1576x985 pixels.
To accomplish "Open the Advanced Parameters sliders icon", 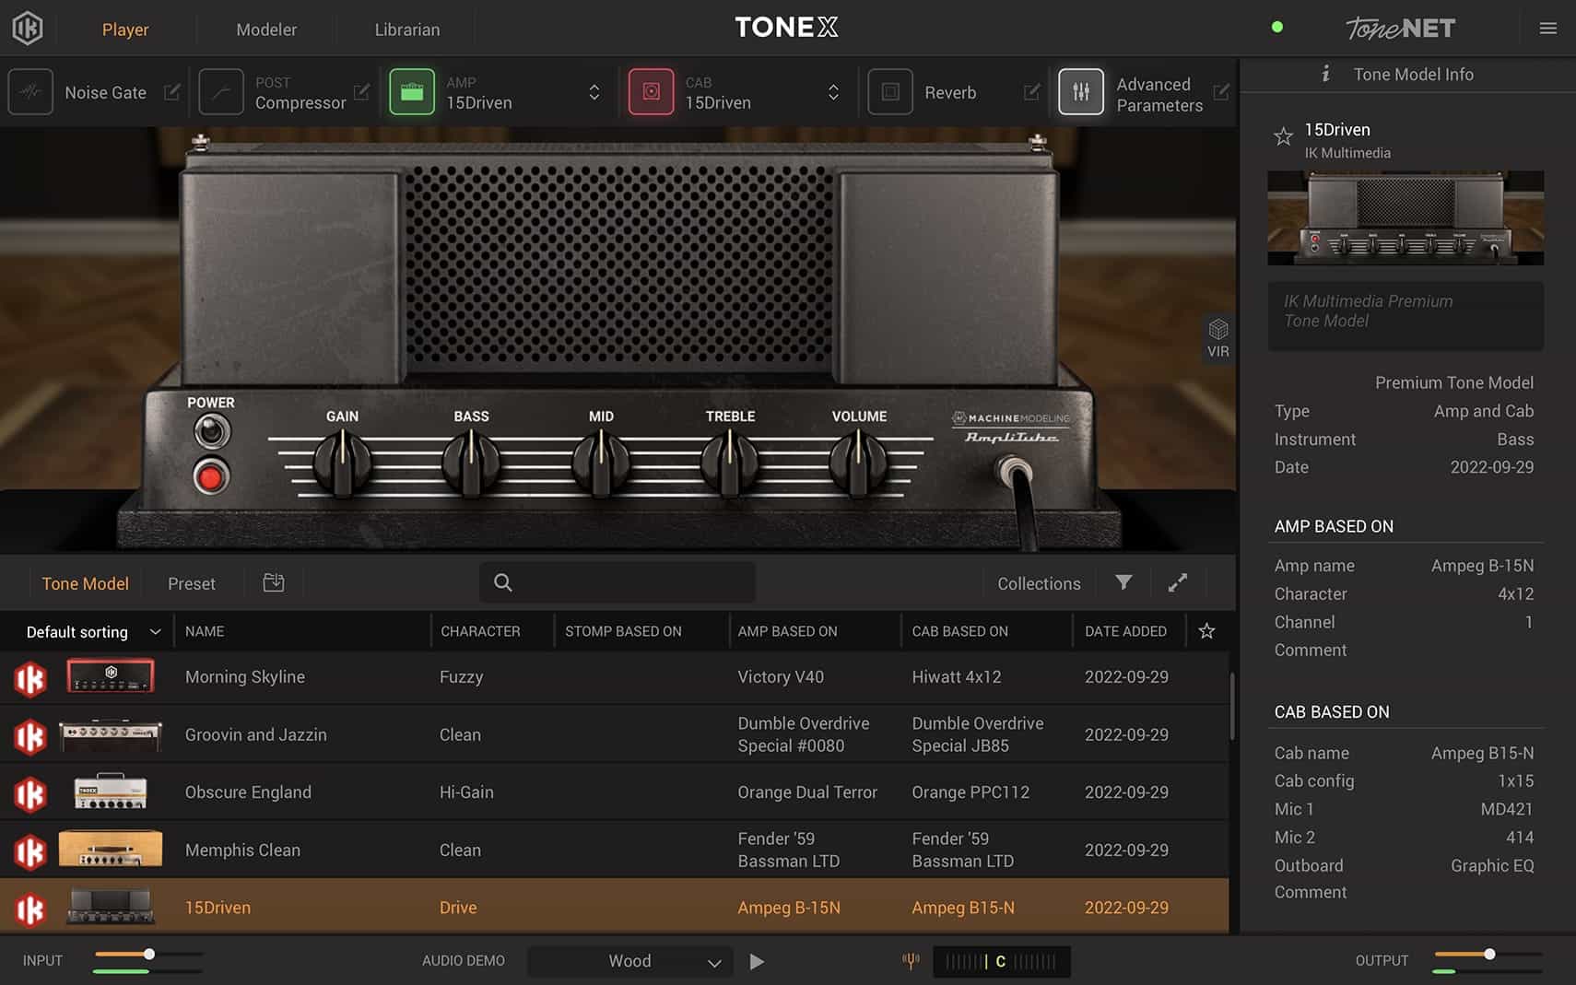I will pyautogui.click(x=1081, y=92).
